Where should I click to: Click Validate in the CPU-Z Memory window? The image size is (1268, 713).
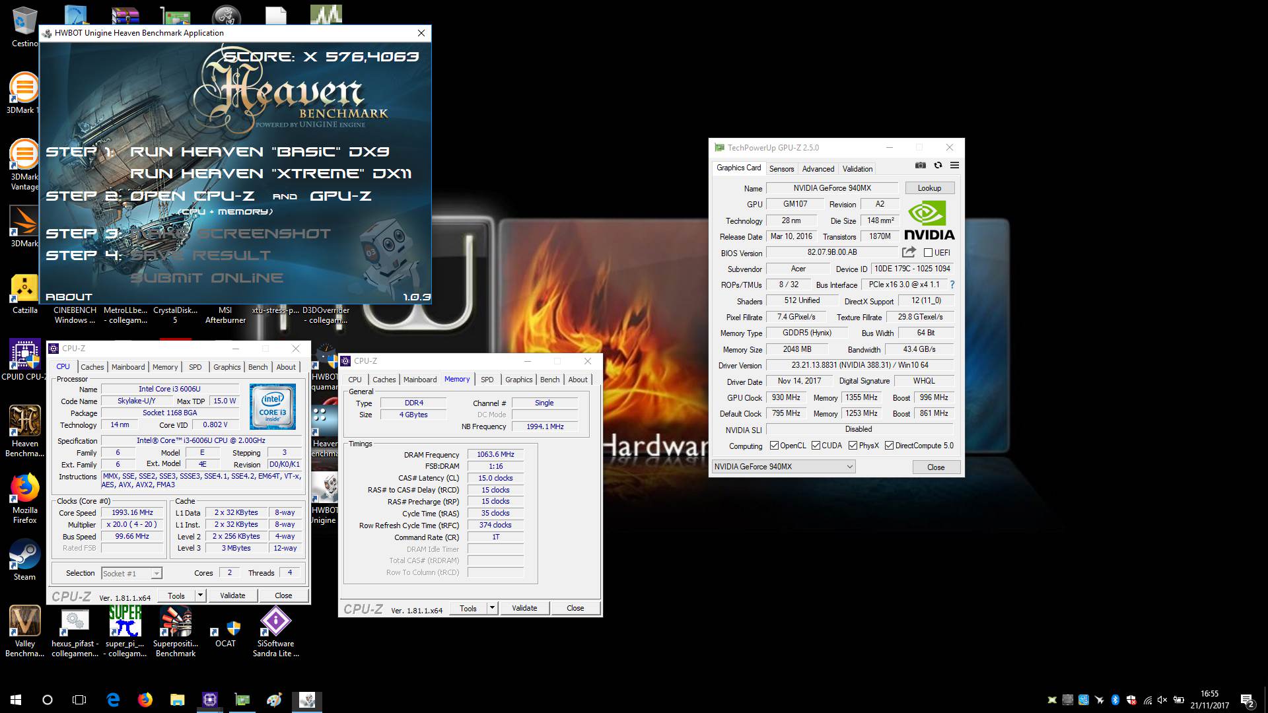pos(524,608)
